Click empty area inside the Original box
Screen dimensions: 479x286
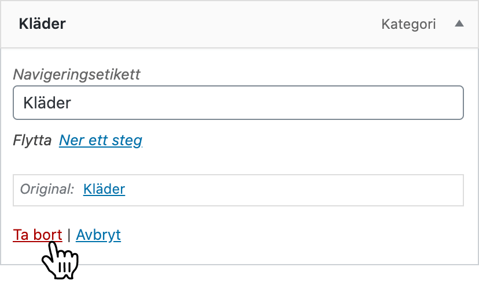(x=289, y=190)
